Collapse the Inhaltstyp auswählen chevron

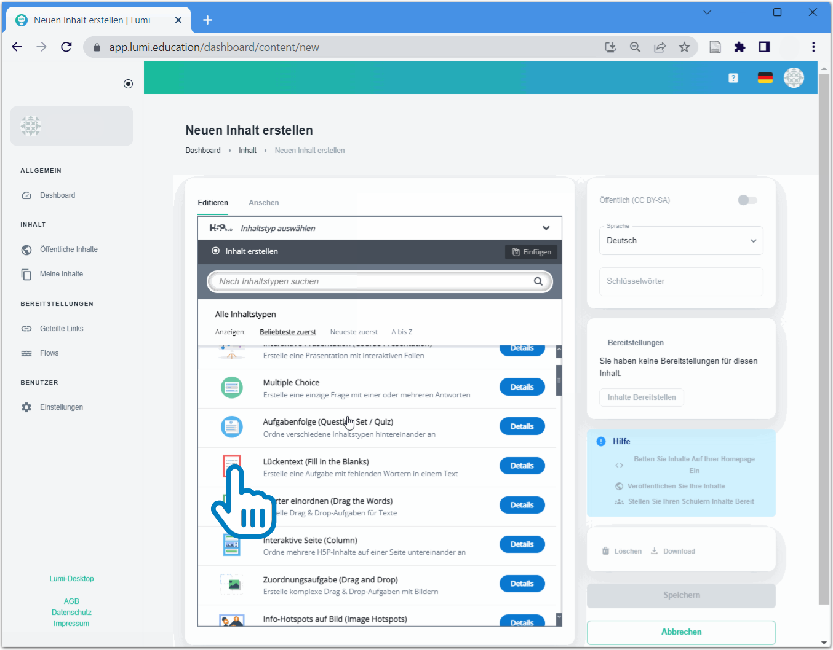[x=546, y=228]
